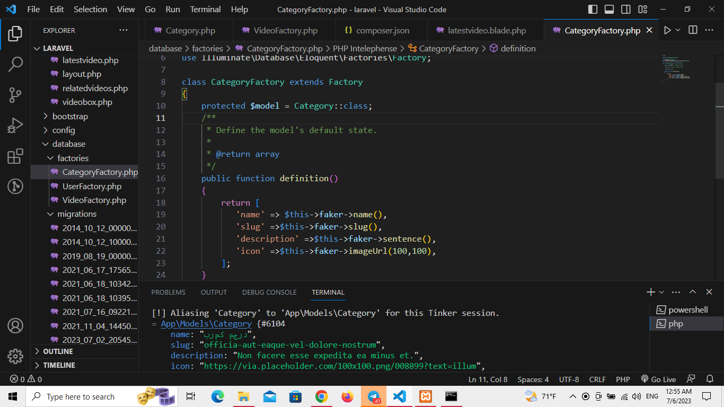
Task: Open Explorer Views and More Actions ellipsis
Action: (x=123, y=30)
